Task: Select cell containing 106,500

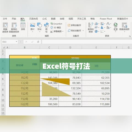Action: (49, 104)
